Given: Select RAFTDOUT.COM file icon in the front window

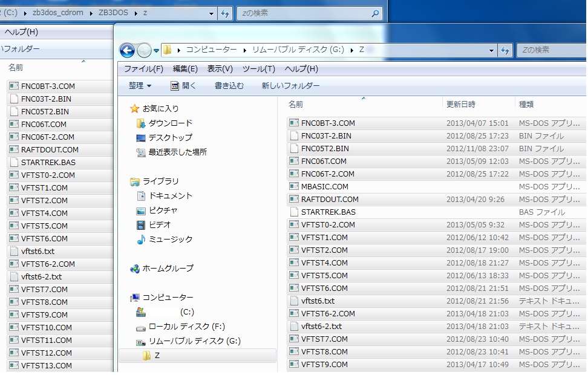Looking at the screenshot, I should pyautogui.click(x=294, y=199).
